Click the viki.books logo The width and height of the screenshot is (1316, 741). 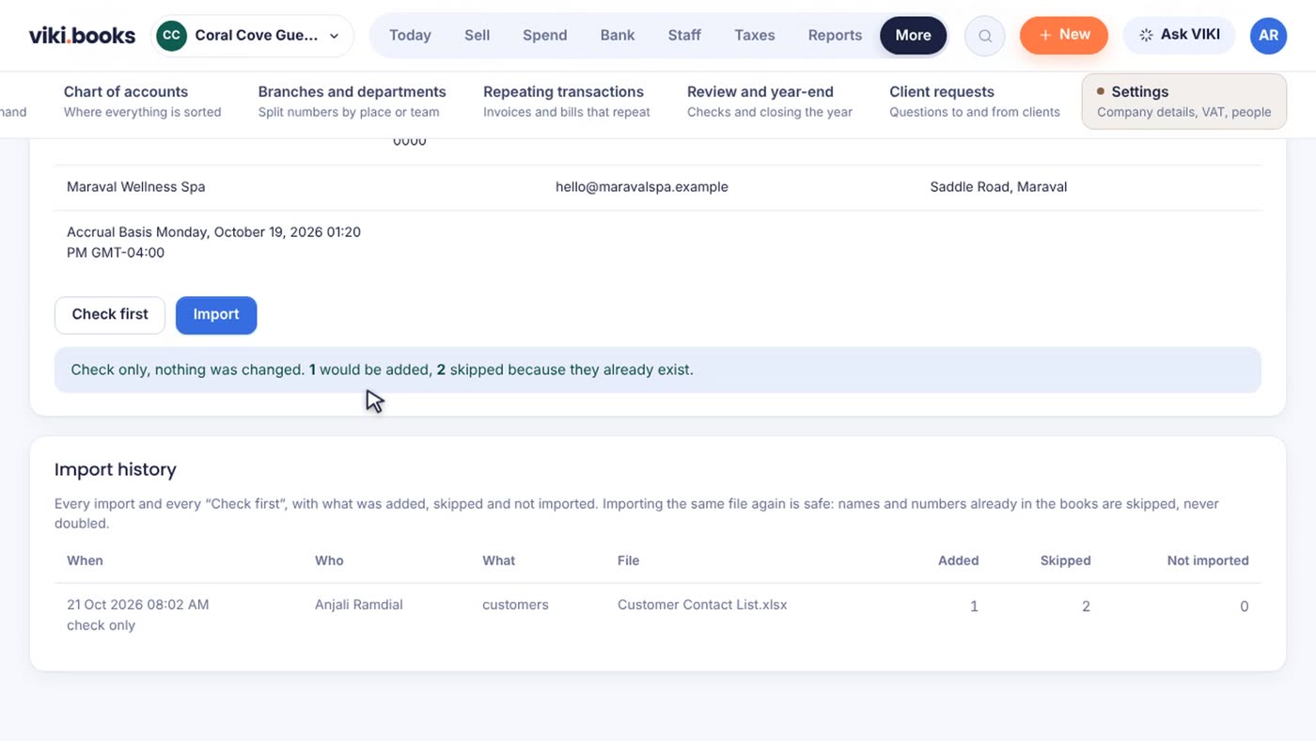click(82, 36)
